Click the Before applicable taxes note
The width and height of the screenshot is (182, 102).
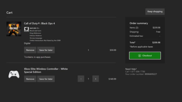click(141, 47)
